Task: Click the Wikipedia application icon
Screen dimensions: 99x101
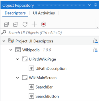Action: (18, 50)
